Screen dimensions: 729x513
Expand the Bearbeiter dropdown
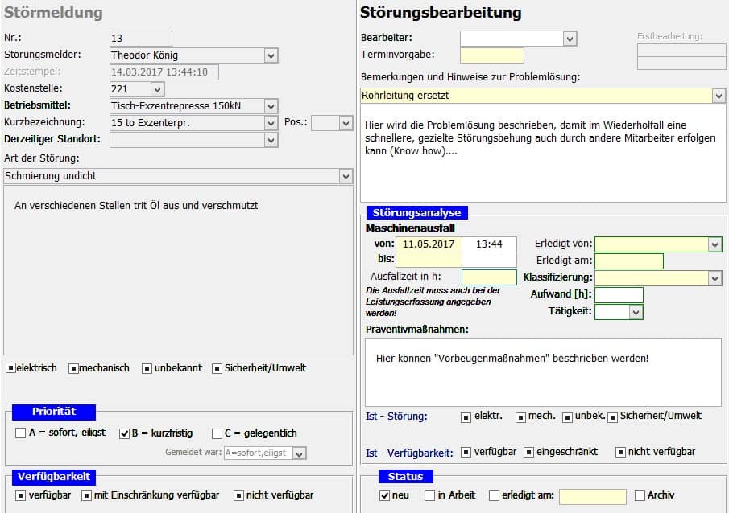(570, 39)
